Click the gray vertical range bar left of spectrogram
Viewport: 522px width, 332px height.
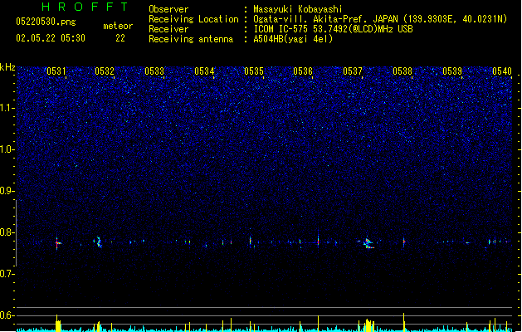pyautogui.click(x=16, y=233)
